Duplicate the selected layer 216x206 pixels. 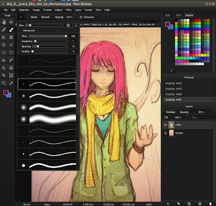tap(189, 204)
